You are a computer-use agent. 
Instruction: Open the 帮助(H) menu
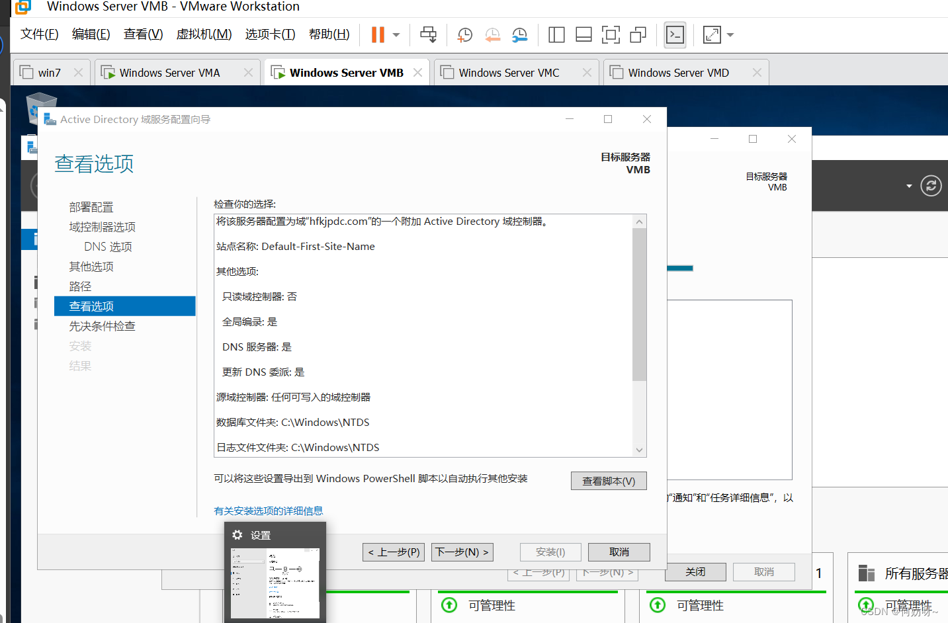[x=329, y=34]
